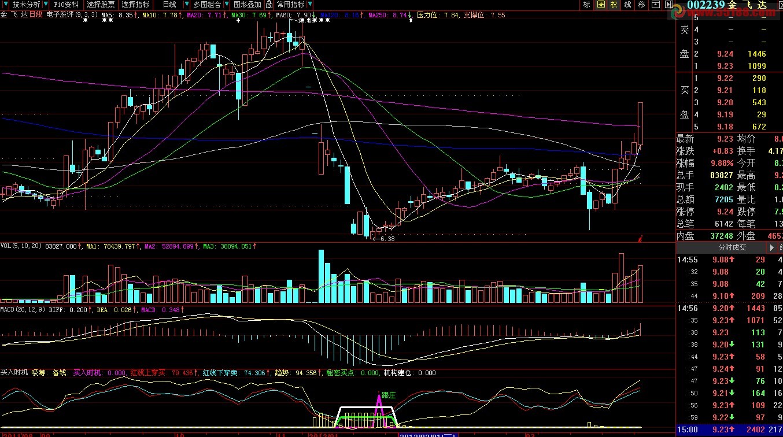Click the 红线下穿卖 value label
Image resolution: width=783 pixels, height=437 pixels.
click(x=232, y=373)
